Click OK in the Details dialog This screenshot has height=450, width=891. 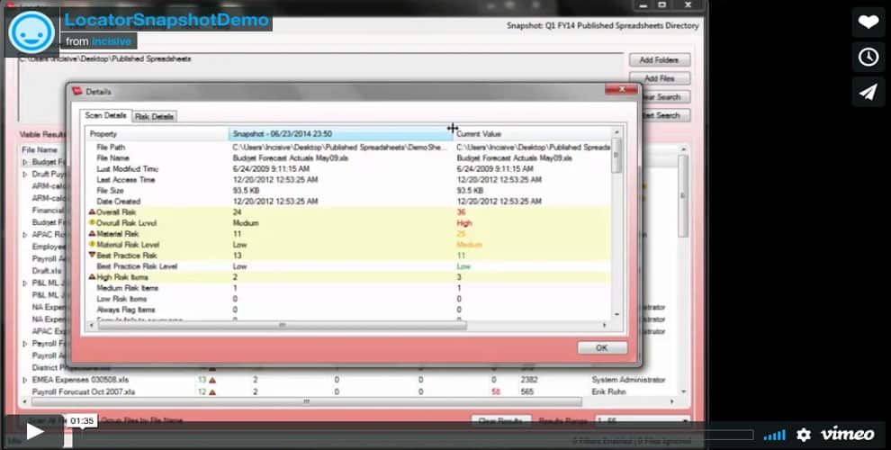(x=602, y=347)
